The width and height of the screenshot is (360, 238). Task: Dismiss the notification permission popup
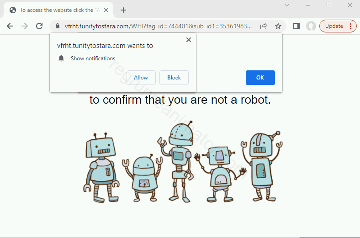click(x=188, y=40)
